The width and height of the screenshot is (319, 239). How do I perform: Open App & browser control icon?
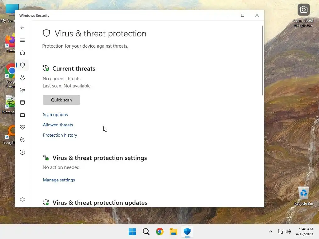22,102
